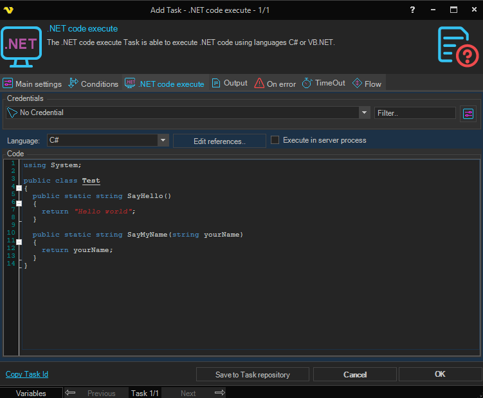
Task: Click in the credentials Filter field
Action: (415, 113)
